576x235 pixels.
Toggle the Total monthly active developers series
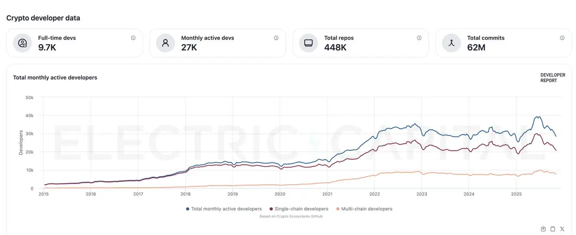224,209
